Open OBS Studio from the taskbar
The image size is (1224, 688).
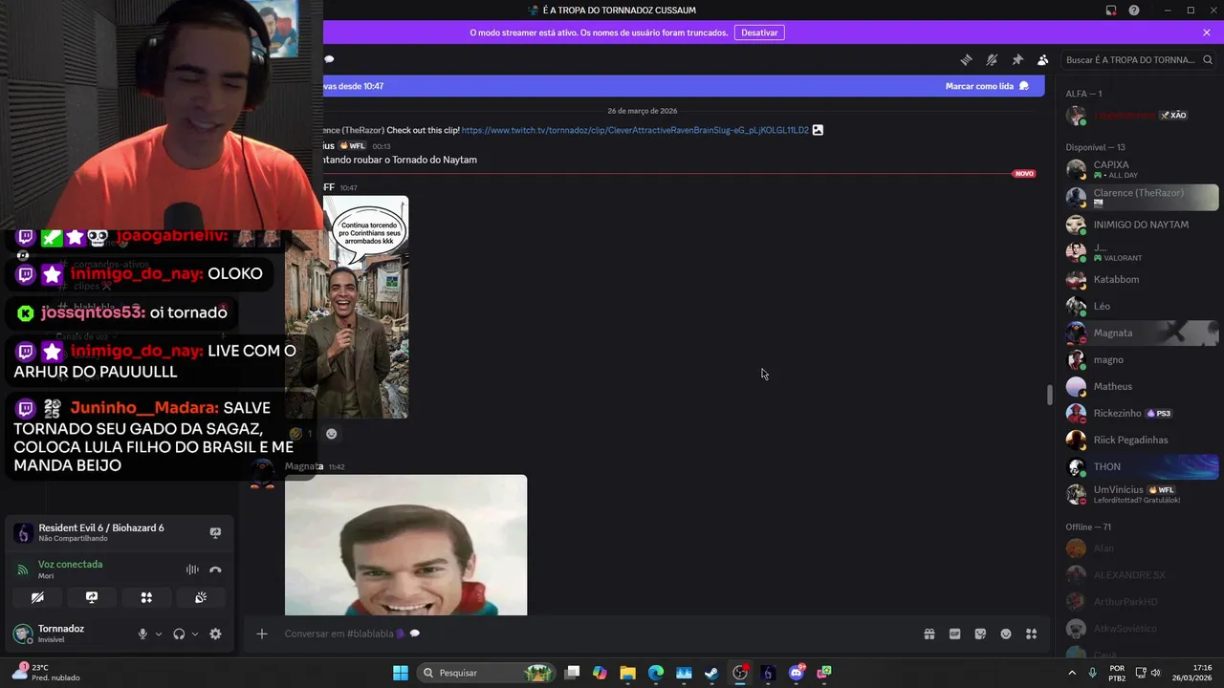point(740,673)
